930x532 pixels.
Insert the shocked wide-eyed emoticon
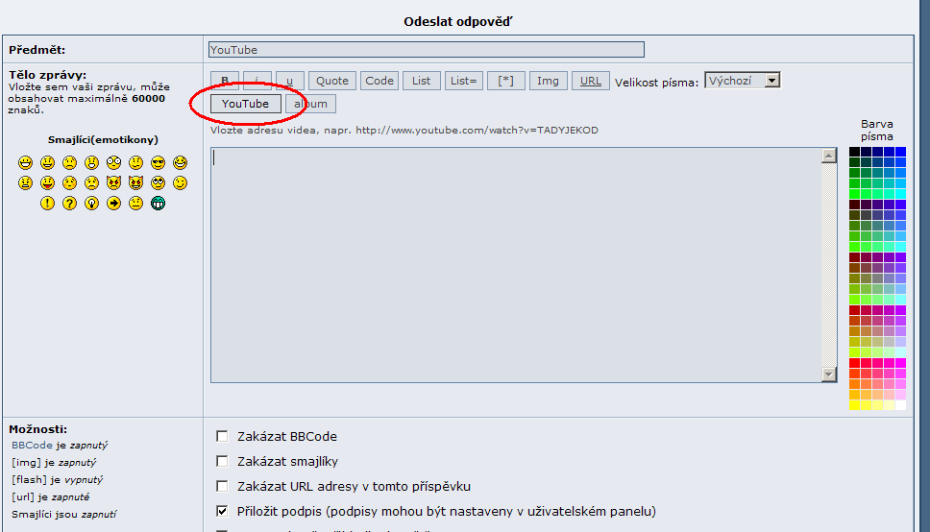click(x=113, y=162)
